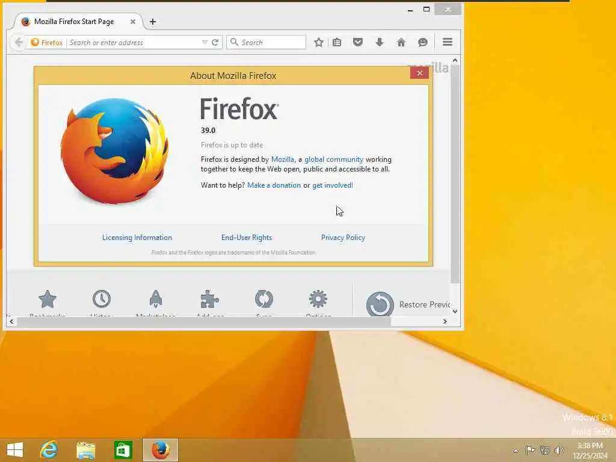This screenshot has width=616, height=462.
Task: Click the Firefox is up to date text
Action: coord(232,145)
